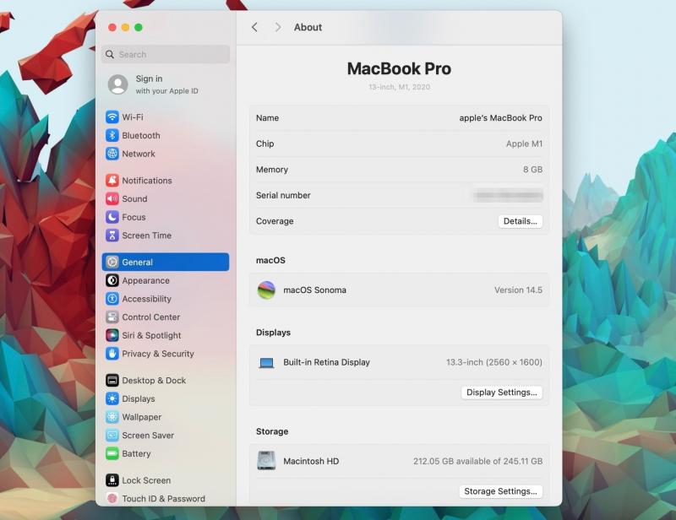Click '212.05 GB available of 245.11 GB'

[x=477, y=461]
